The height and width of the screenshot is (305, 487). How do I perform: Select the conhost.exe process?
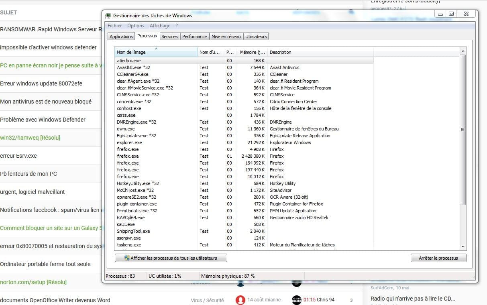click(x=244, y=108)
